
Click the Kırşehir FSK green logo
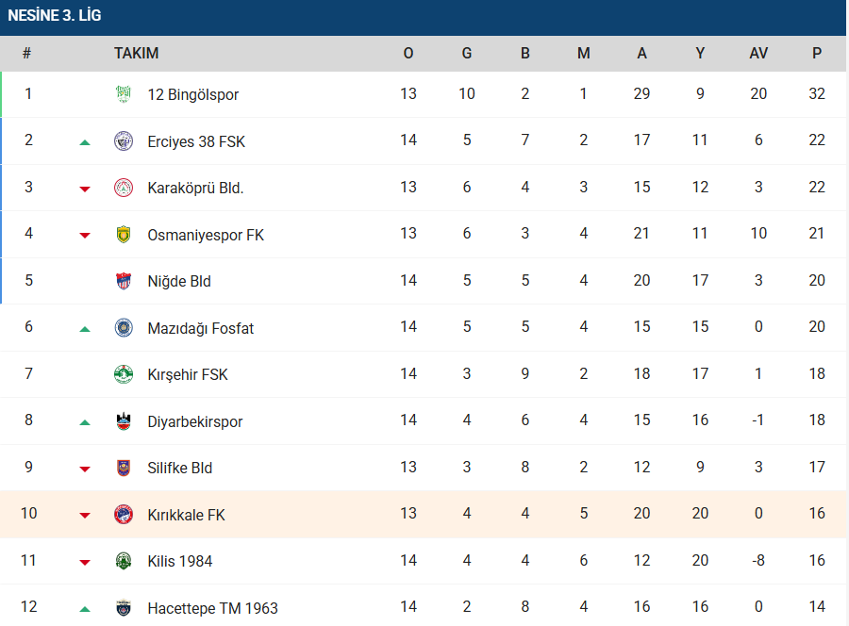(124, 374)
